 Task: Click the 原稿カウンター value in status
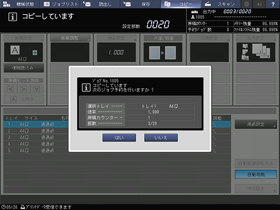point(227,24)
